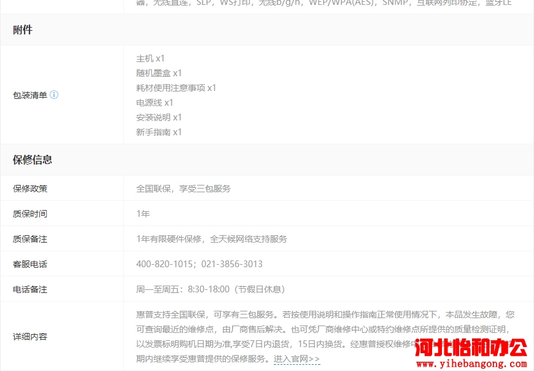
Task: Select the text 电源线 x1
Action: pyautogui.click(x=155, y=103)
